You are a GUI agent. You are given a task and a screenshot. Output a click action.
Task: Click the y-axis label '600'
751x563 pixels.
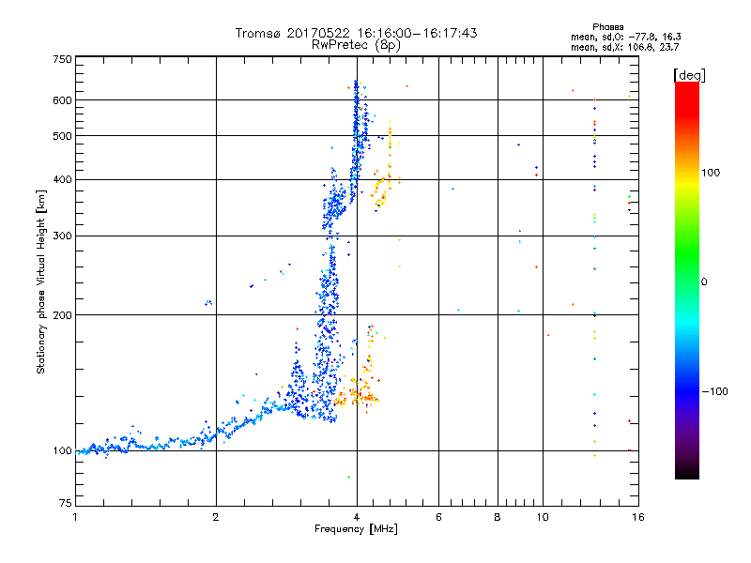(62, 100)
